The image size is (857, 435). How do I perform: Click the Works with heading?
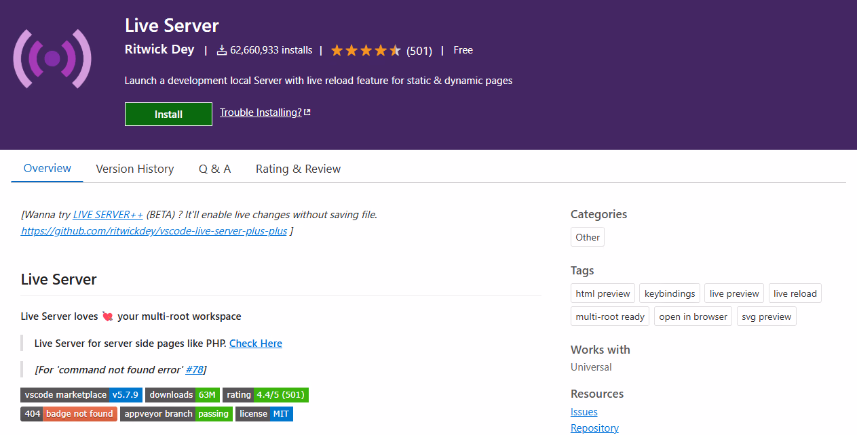tap(601, 350)
